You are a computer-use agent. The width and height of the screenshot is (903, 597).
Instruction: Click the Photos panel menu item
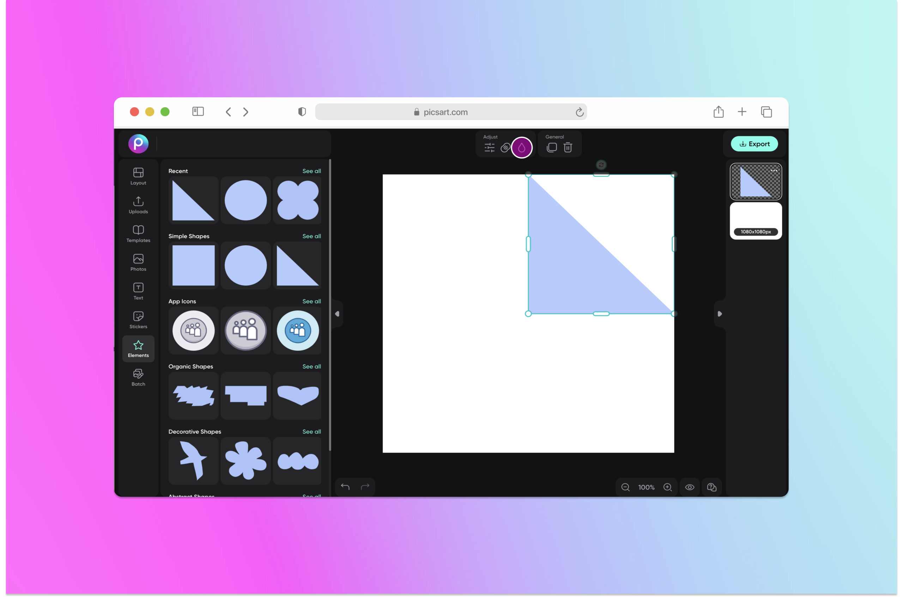(138, 262)
